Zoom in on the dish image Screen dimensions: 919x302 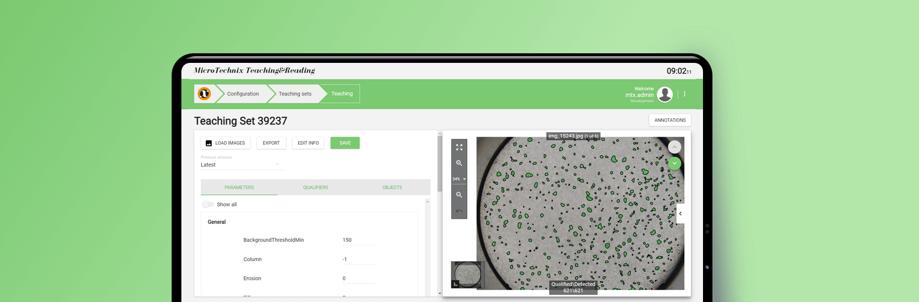tap(459, 163)
